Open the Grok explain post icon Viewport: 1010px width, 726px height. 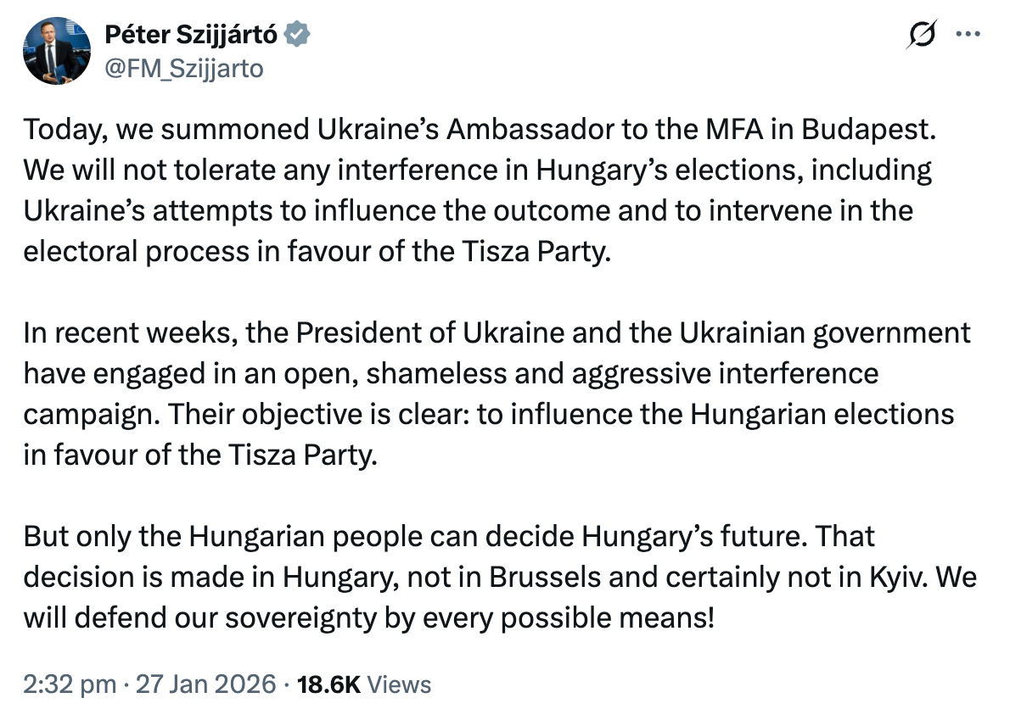click(x=922, y=35)
